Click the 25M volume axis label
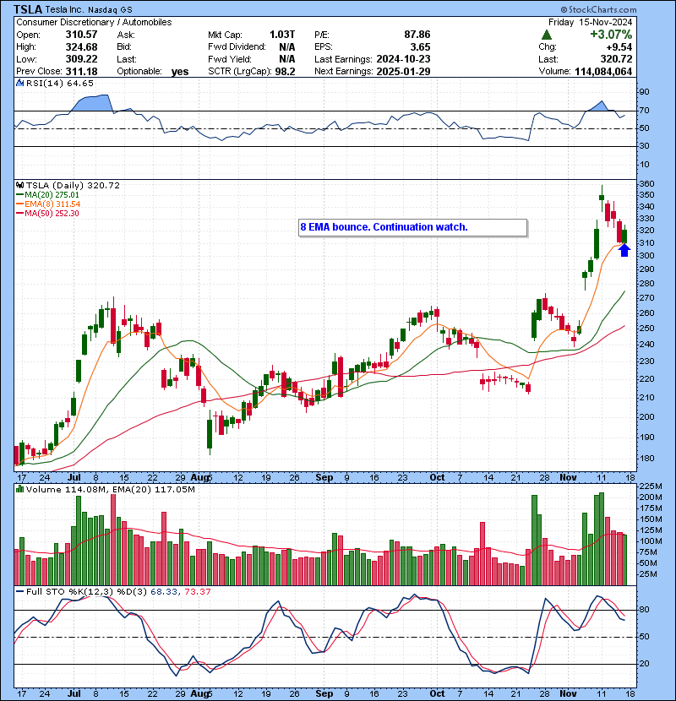Viewport: 676px width, 701px height. (648, 574)
